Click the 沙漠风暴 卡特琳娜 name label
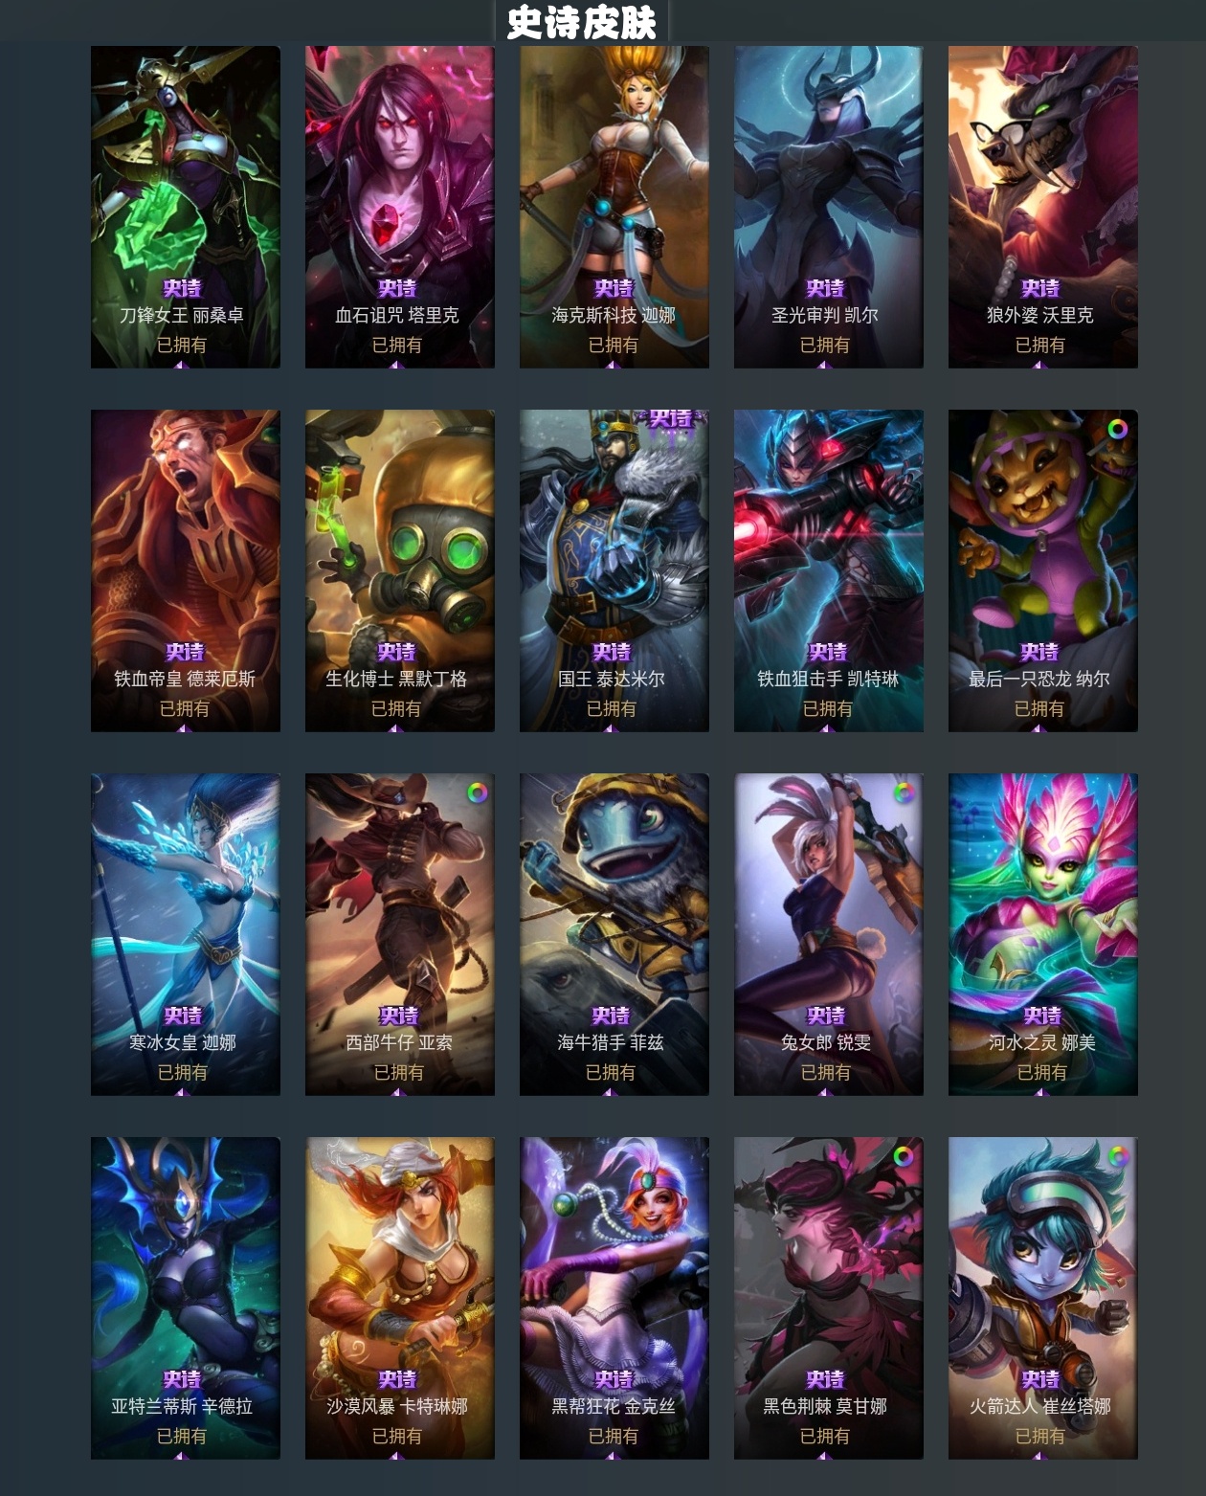The image size is (1206, 1496). tap(397, 1406)
